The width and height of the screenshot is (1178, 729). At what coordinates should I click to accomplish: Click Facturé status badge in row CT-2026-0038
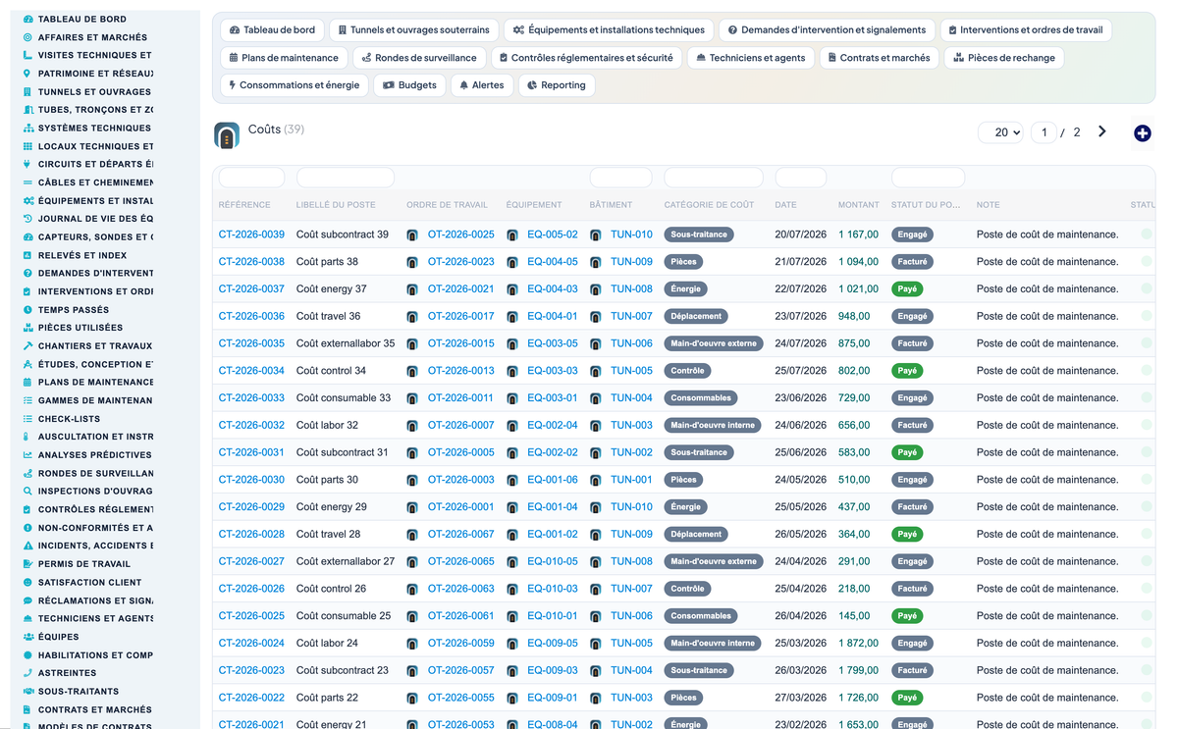pos(912,262)
